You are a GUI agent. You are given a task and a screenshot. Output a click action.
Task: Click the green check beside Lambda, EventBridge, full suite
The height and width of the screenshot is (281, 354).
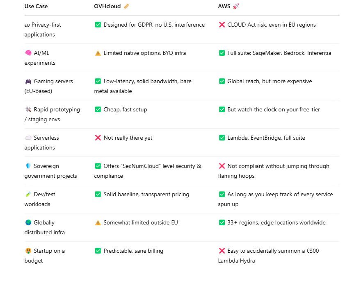tap(222, 138)
